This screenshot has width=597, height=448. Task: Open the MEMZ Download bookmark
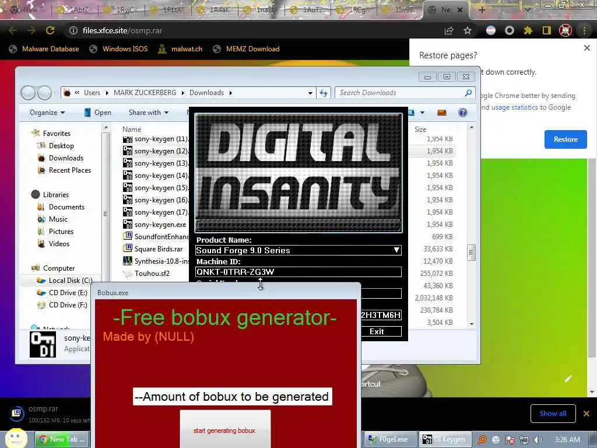(x=247, y=49)
